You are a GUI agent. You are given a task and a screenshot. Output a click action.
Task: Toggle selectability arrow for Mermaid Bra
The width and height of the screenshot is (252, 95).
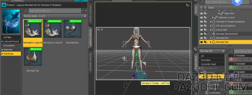click(x=206, y=38)
